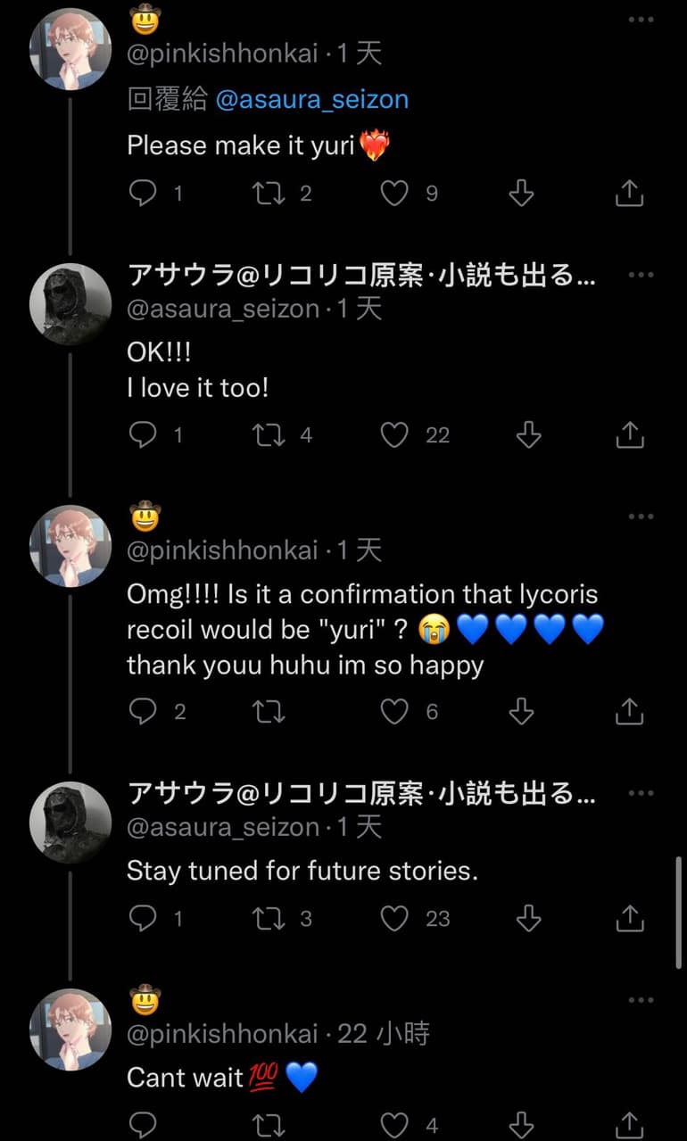The height and width of the screenshot is (1141, 687).
Task: Reply to the "Please make it yuri" tweet
Action: coord(143,193)
